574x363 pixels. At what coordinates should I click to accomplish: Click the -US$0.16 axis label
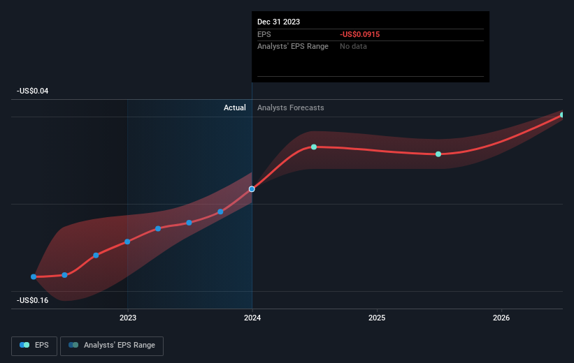click(x=33, y=300)
